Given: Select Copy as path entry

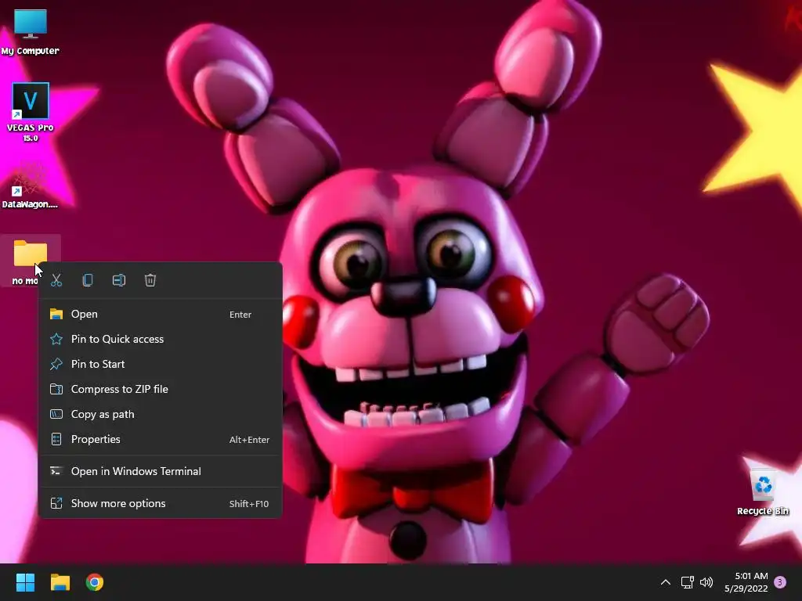Looking at the screenshot, I should pyautogui.click(x=161, y=415).
